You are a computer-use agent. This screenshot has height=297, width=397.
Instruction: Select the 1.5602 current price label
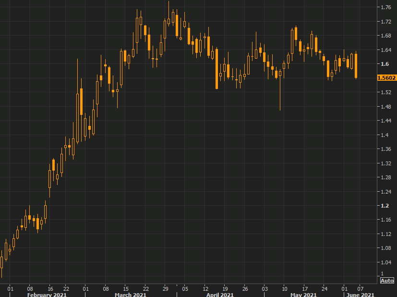(x=386, y=77)
